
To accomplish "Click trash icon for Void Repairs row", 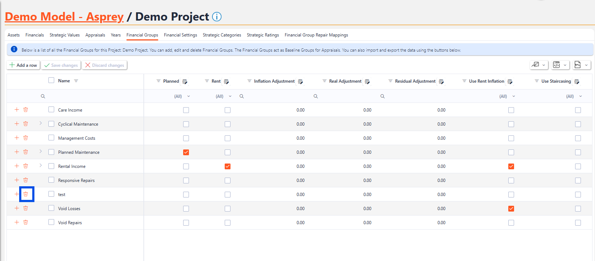I will click(26, 222).
